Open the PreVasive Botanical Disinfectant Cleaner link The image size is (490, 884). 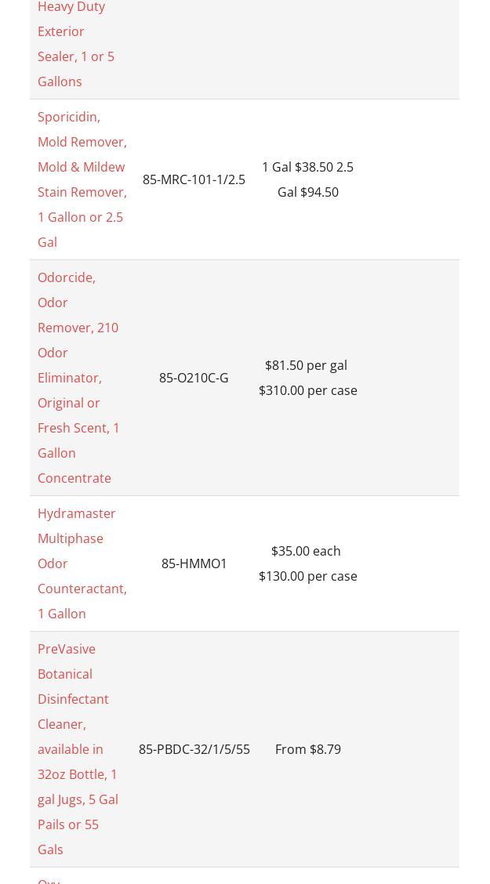(x=78, y=749)
